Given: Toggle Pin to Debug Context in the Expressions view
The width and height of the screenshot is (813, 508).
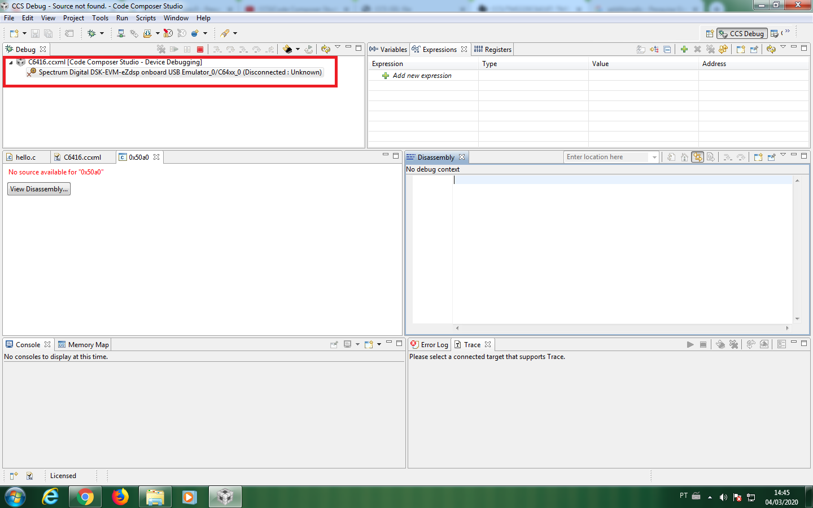Looking at the screenshot, I should pyautogui.click(x=754, y=50).
